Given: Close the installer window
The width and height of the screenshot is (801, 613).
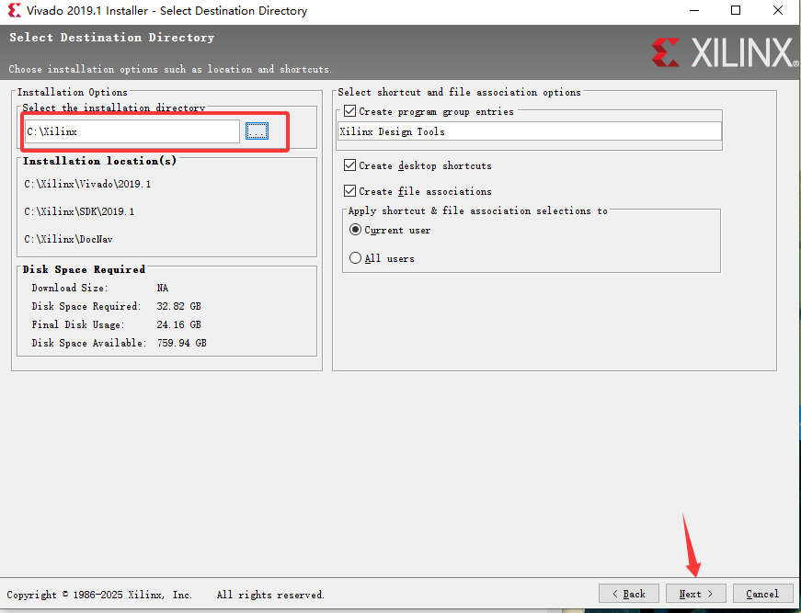Looking at the screenshot, I should pos(777,10).
